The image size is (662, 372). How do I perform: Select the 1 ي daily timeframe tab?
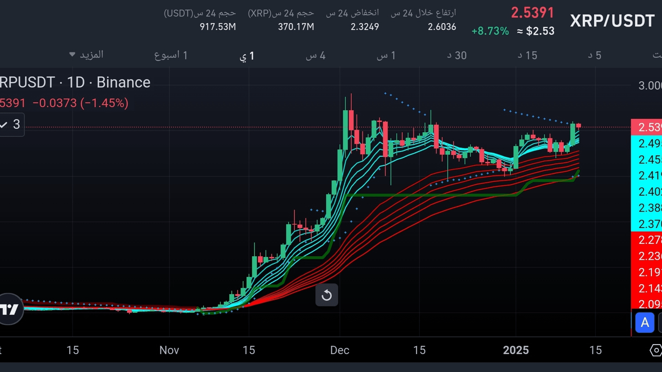pos(247,56)
